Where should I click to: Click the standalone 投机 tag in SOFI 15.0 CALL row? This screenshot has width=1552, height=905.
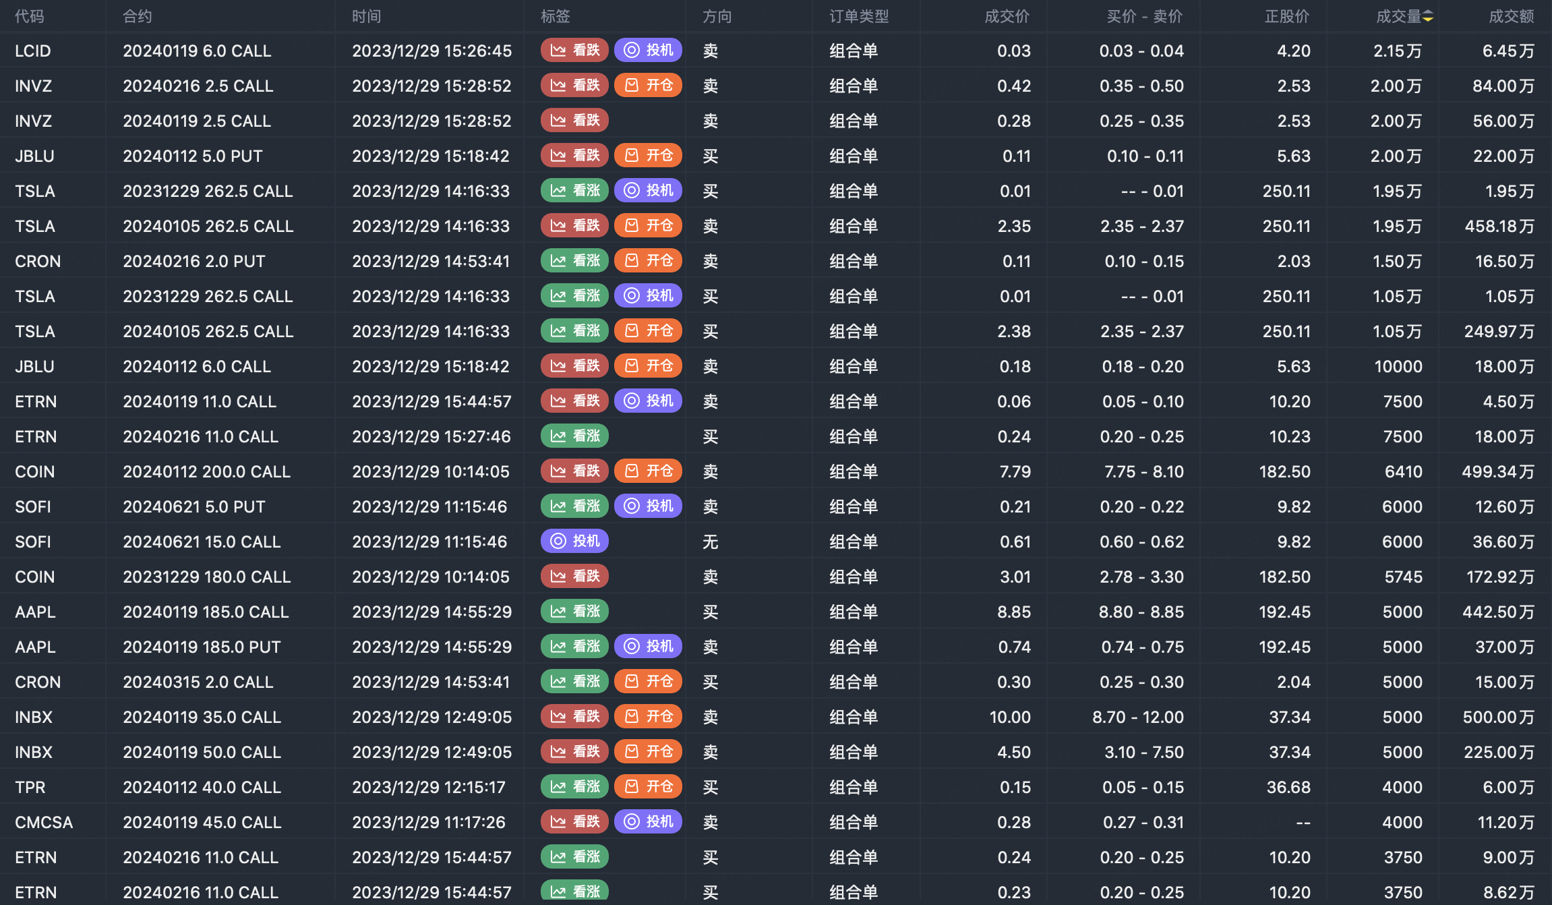(574, 542)
